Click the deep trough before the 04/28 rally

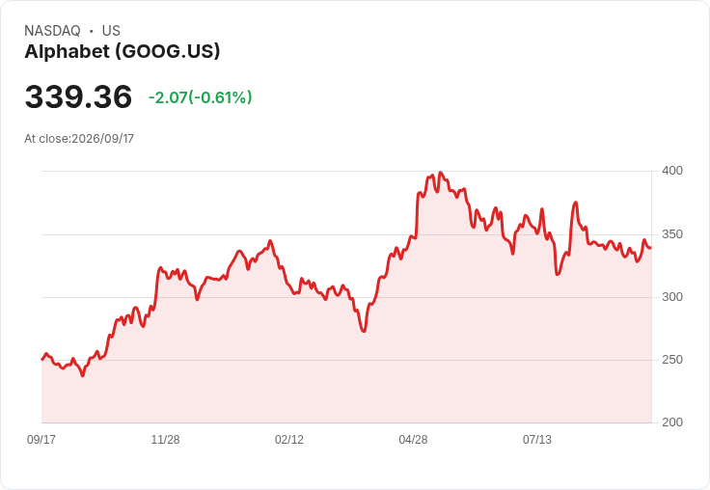click(364, 332)
